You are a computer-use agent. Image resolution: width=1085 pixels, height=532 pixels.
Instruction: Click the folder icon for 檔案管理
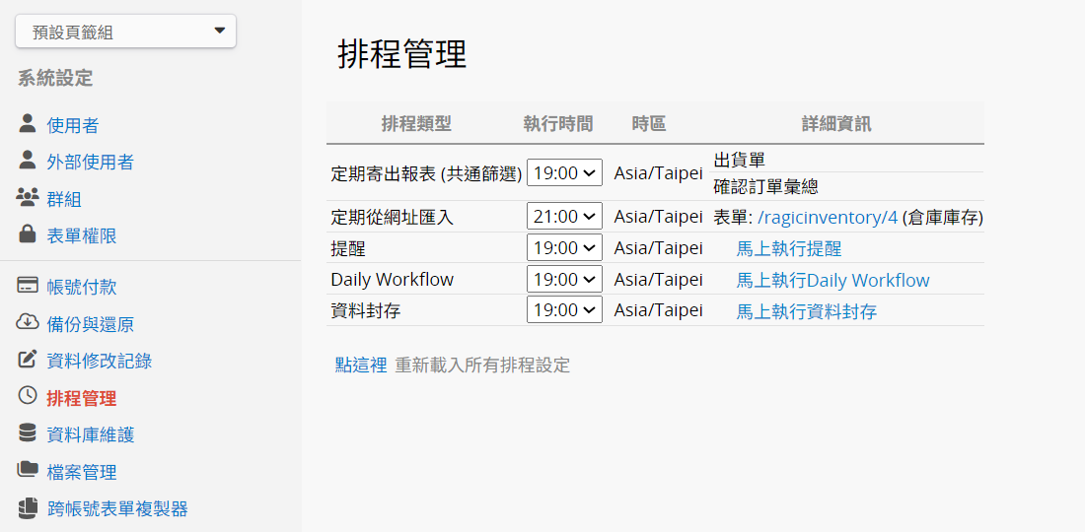(x=28, y=470)
